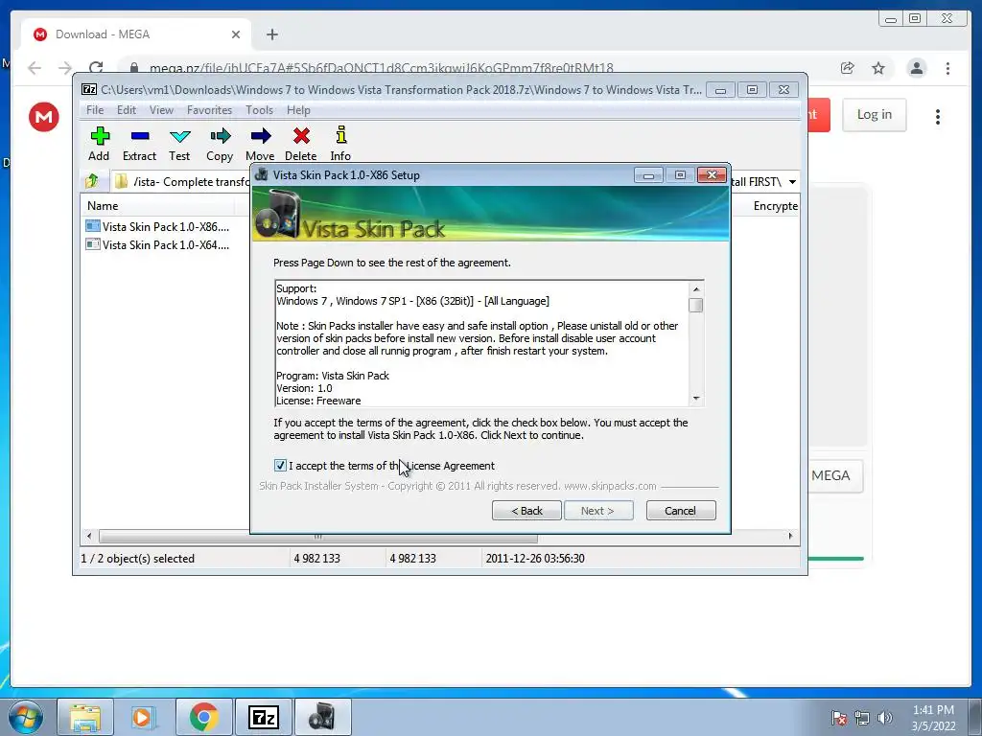
Task: Open Windows Explorer from the taskbar
Action: (85, 717)
